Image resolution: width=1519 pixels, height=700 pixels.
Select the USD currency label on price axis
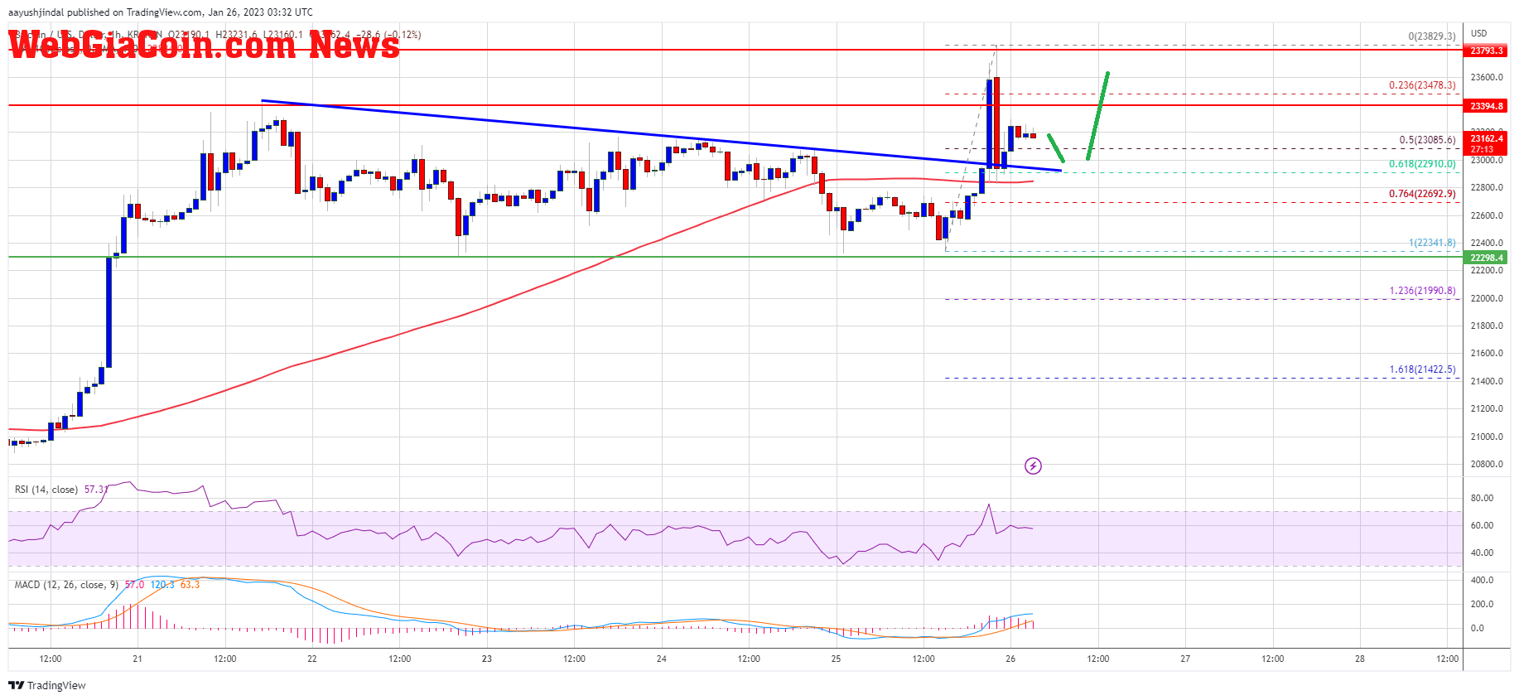coord(1479,33)
